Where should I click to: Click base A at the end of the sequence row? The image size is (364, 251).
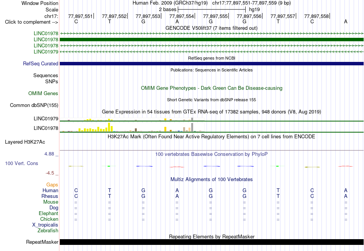(346, 22)
